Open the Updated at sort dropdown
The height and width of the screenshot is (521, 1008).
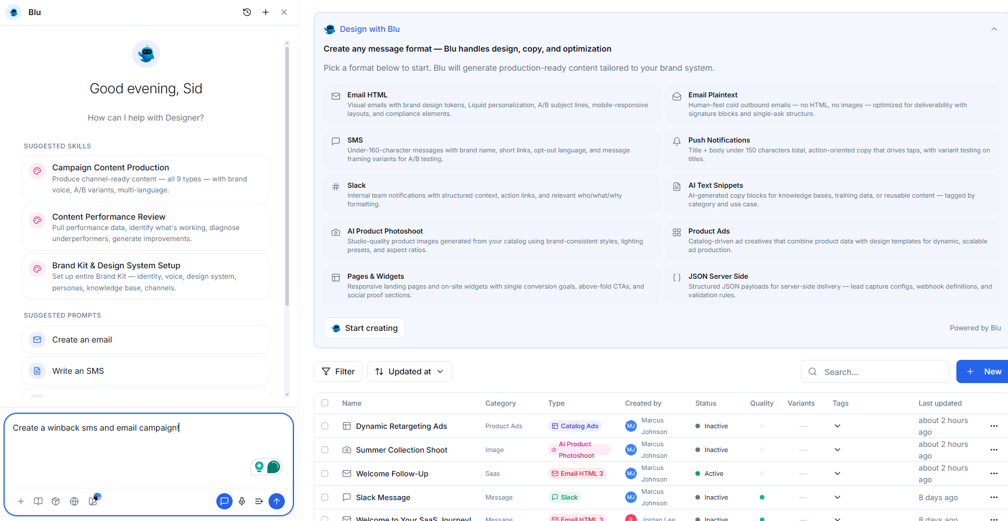409,371
